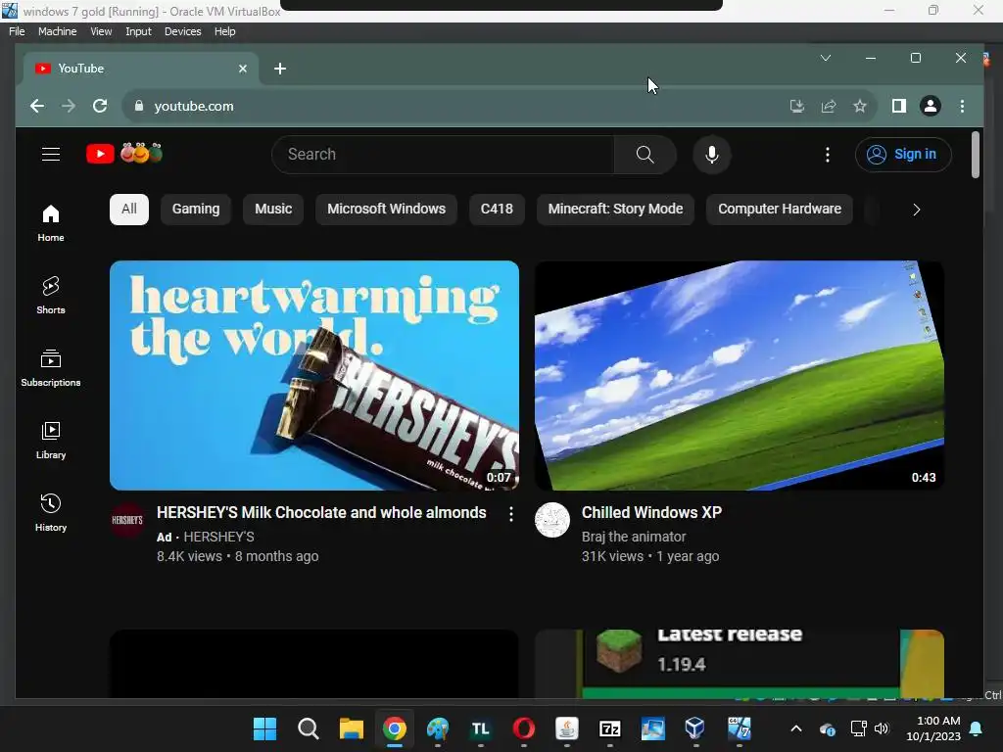Go back with the browser back arrow
Image resolution: width=1003 pixels, height=752 pixels.
tap(37, 106)
